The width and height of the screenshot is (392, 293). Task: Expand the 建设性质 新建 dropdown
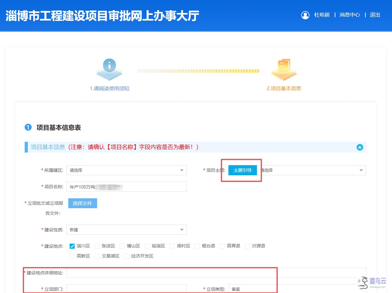point(127,230)
